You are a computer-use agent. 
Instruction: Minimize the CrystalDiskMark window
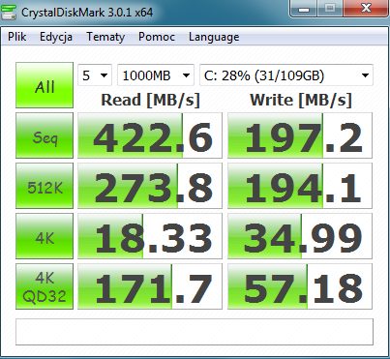[x=304, y=8]
